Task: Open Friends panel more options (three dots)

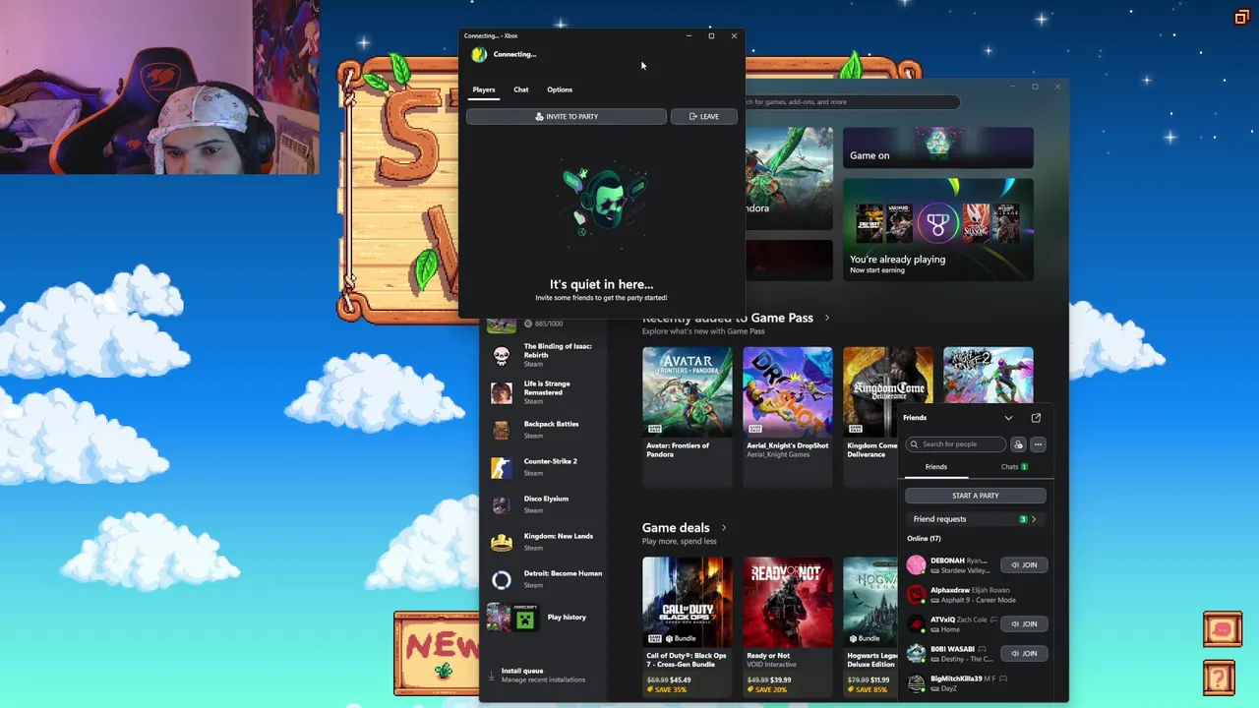Action: click(1038, 444)
